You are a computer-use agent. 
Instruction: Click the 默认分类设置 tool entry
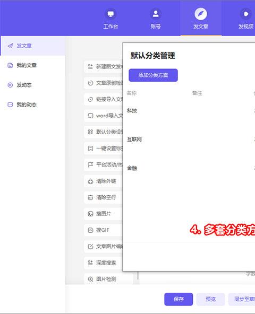coord(103,132)
